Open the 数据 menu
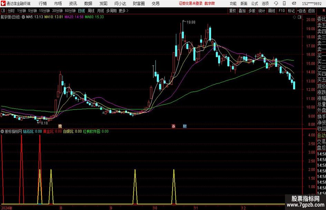Screen dimensions: 326x210 pos(88,3)
